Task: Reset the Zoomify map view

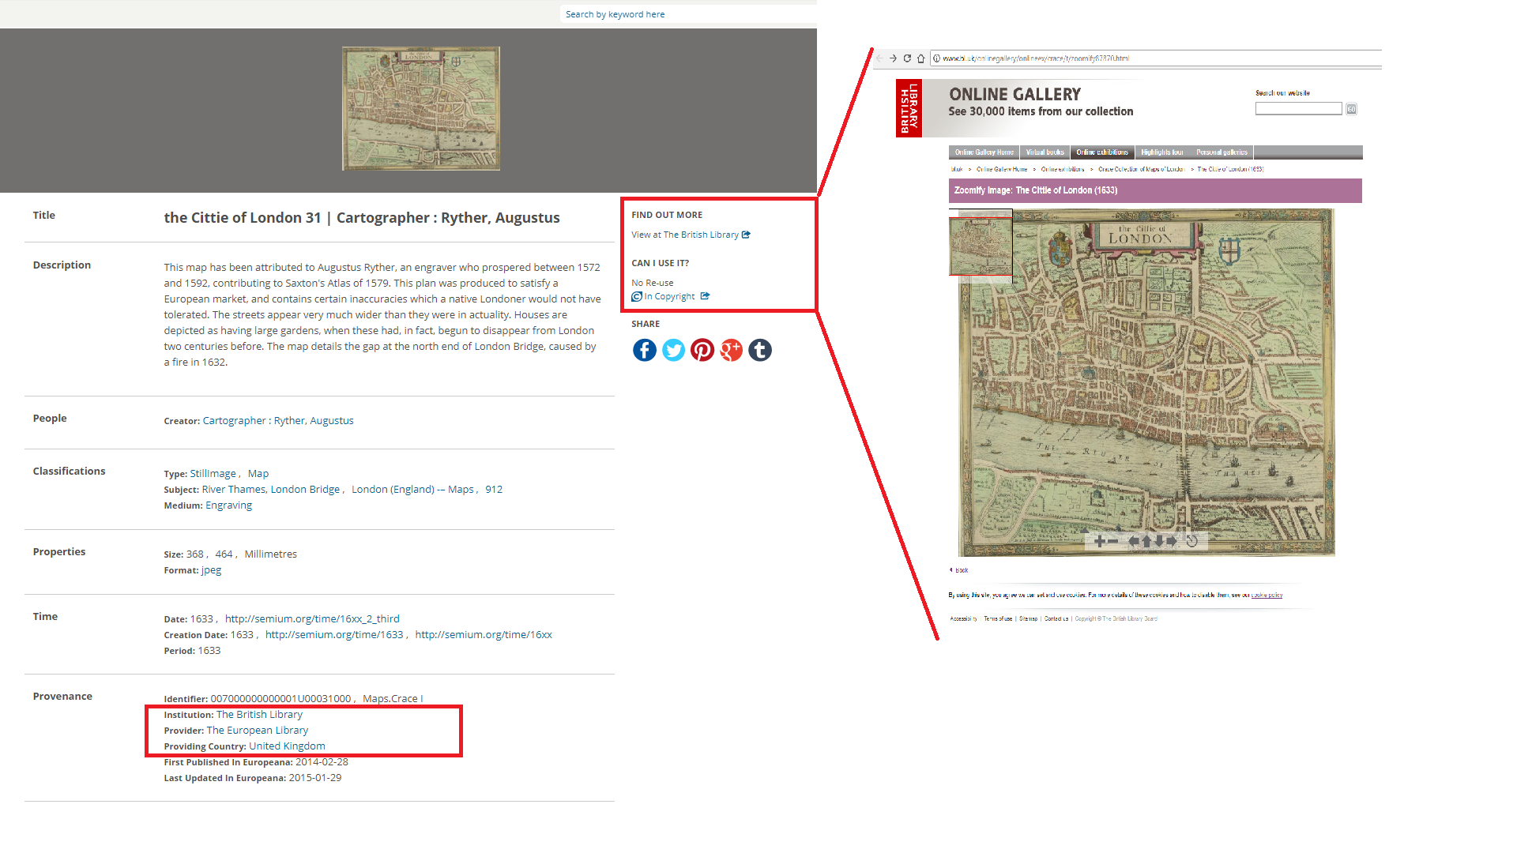Action: pyautogui.click(x=1192, y=541)
